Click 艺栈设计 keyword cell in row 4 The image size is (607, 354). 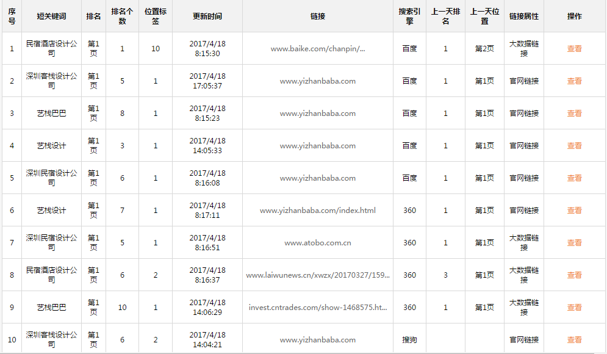tap(51, 146)
